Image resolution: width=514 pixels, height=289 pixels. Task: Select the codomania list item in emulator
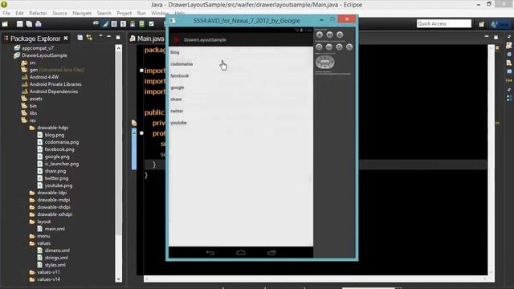tap(241, 64)
